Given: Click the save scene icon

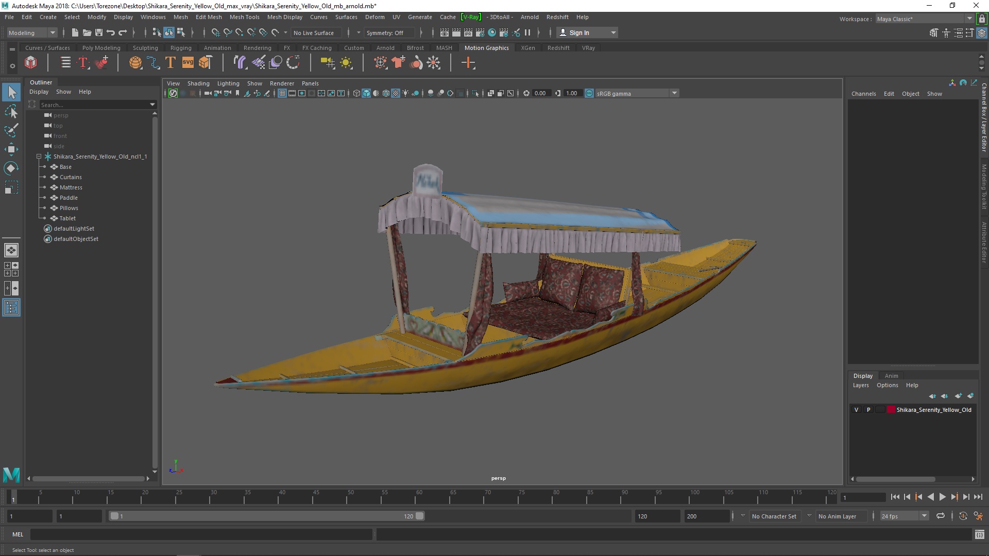Looking at the screenshot, I should click(99, 32).
